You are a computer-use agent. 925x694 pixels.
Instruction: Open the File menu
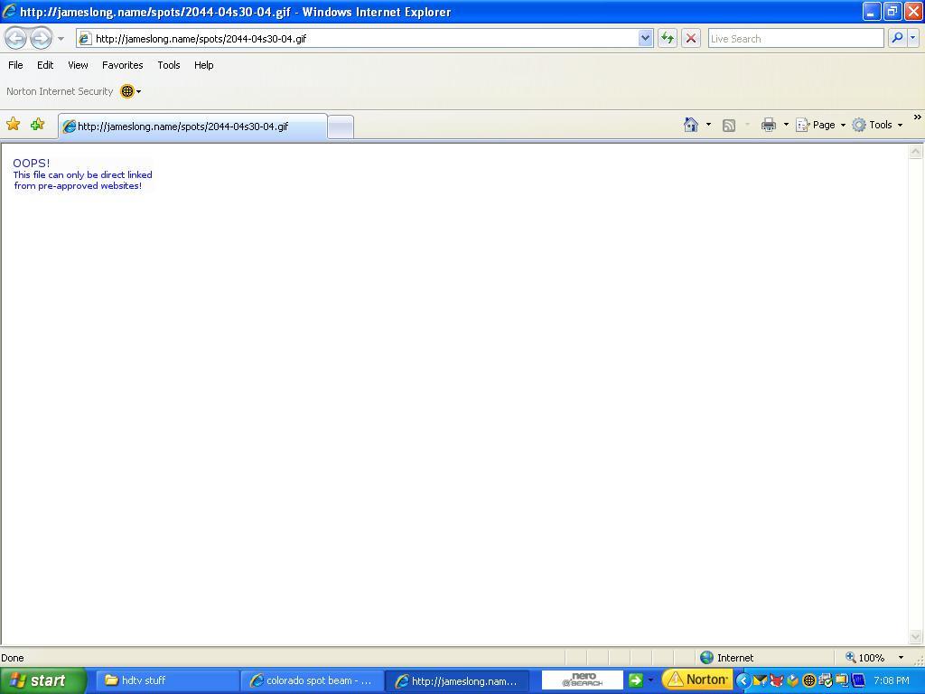[16, 65]
